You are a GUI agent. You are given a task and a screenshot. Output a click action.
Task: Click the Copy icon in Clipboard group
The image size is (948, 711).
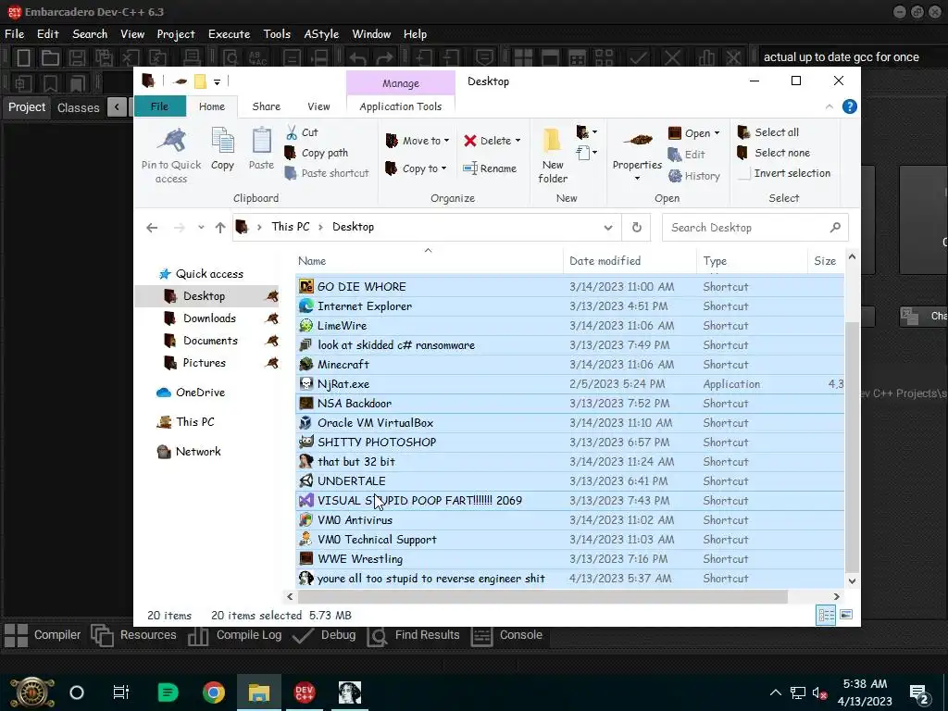(222, 141)
